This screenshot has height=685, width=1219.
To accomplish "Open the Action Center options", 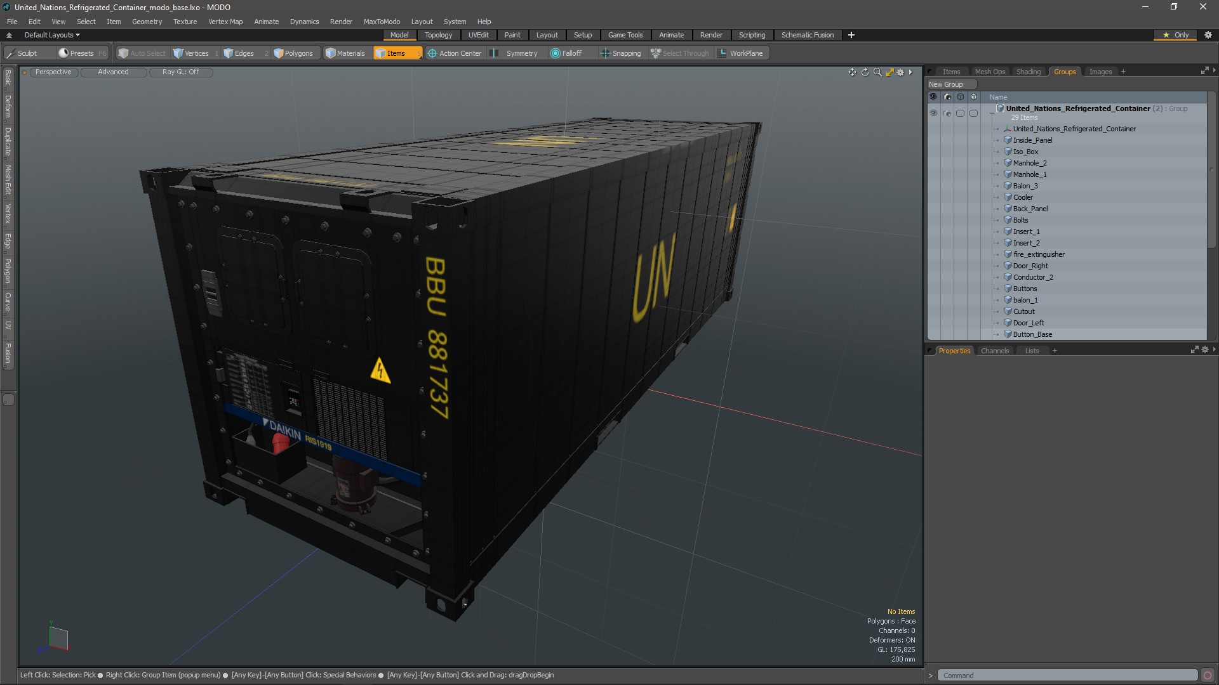I will tap(455, 53).
